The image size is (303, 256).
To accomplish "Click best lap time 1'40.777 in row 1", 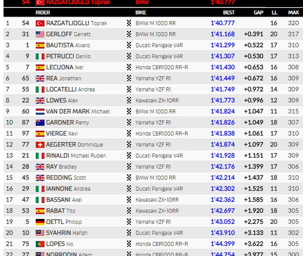I will point(223,23).
